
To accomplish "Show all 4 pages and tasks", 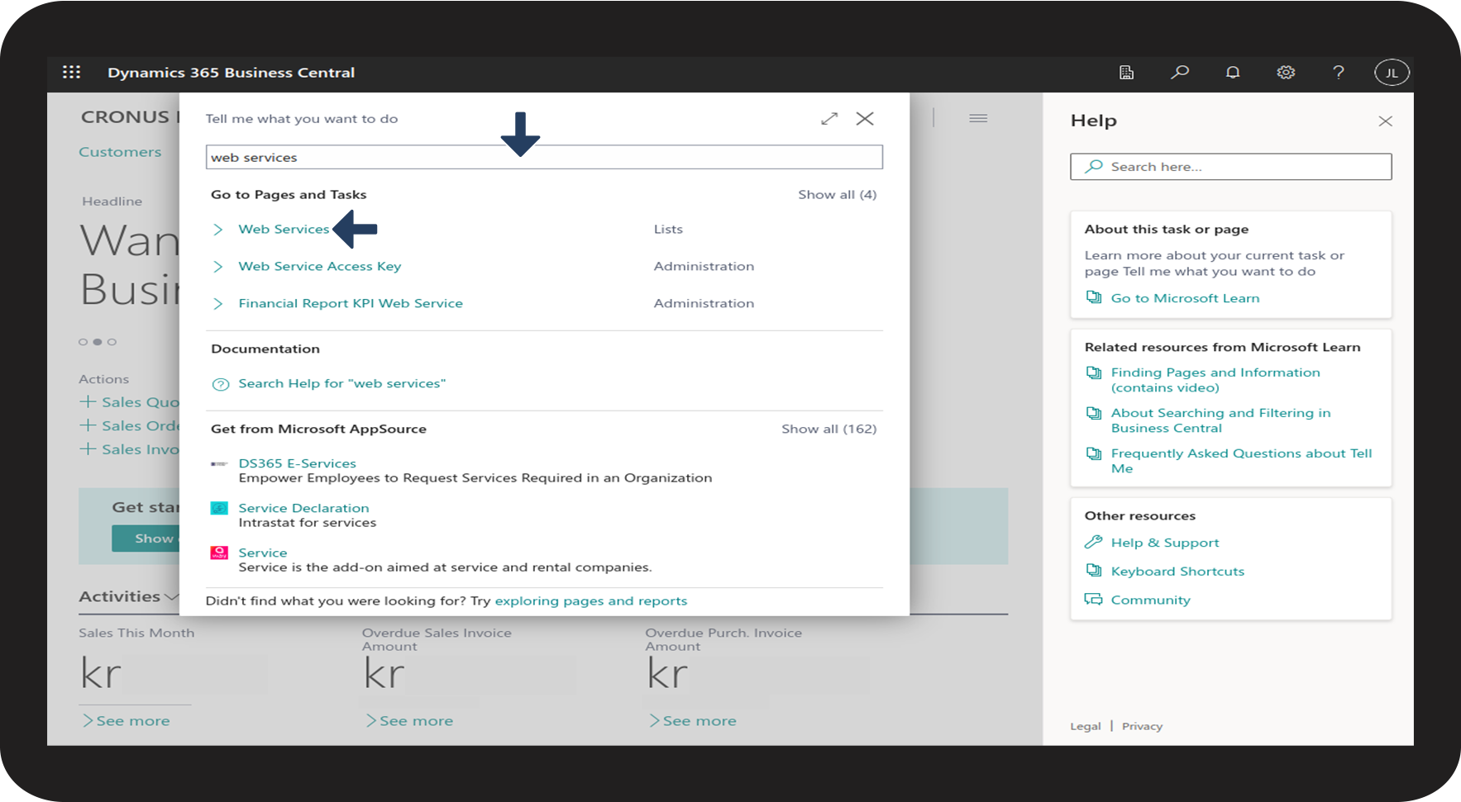I will click(837, 195).
